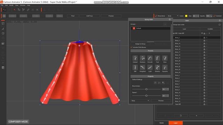Screen dimensions: 223x125
Task: Select the Default group in Groups list
Action: coord(151,28)
